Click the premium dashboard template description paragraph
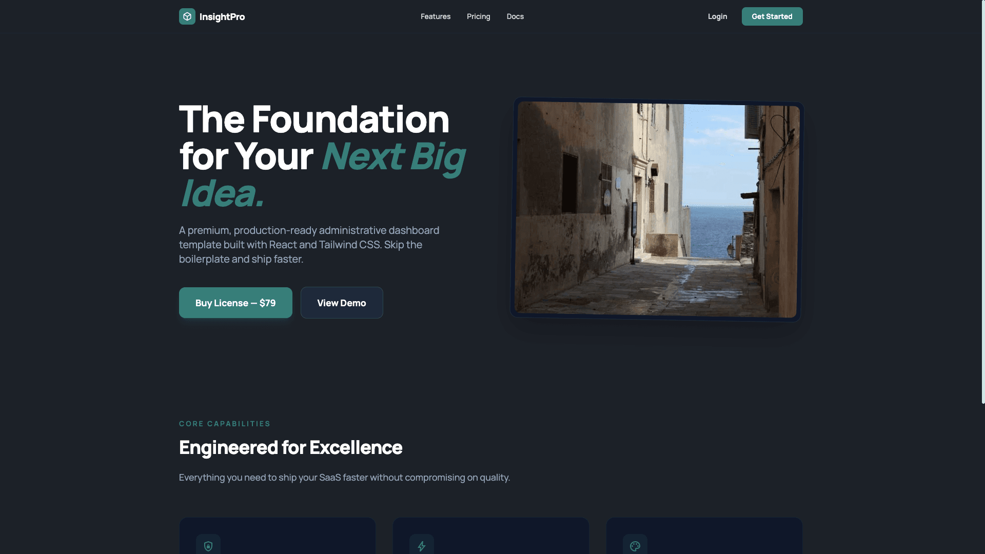 coord(309,245)
